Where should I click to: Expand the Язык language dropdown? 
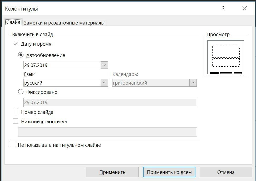[104, 83]
